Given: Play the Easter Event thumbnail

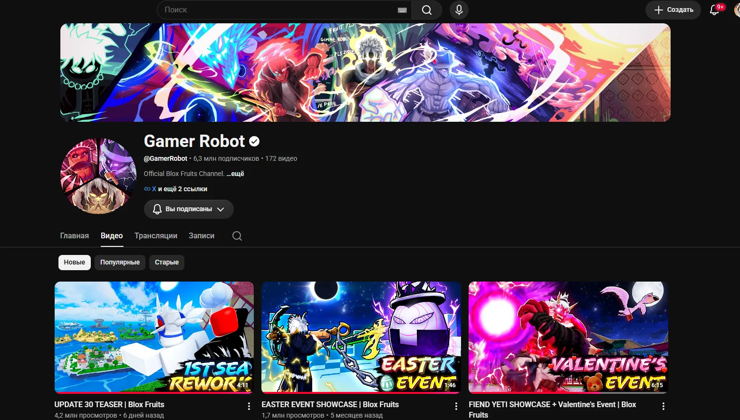Looking at the screenshot, I should [361, 338].
